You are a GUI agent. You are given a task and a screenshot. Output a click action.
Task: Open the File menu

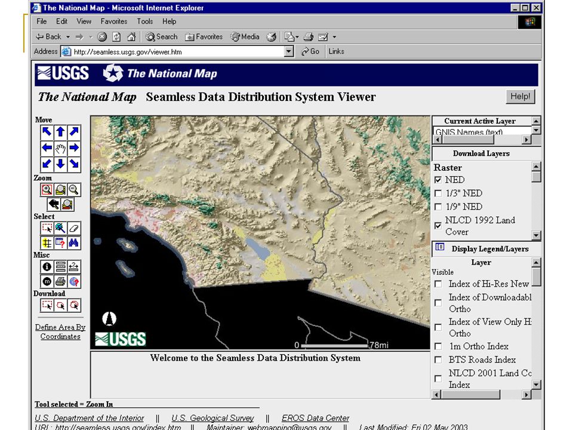[41, 21]
